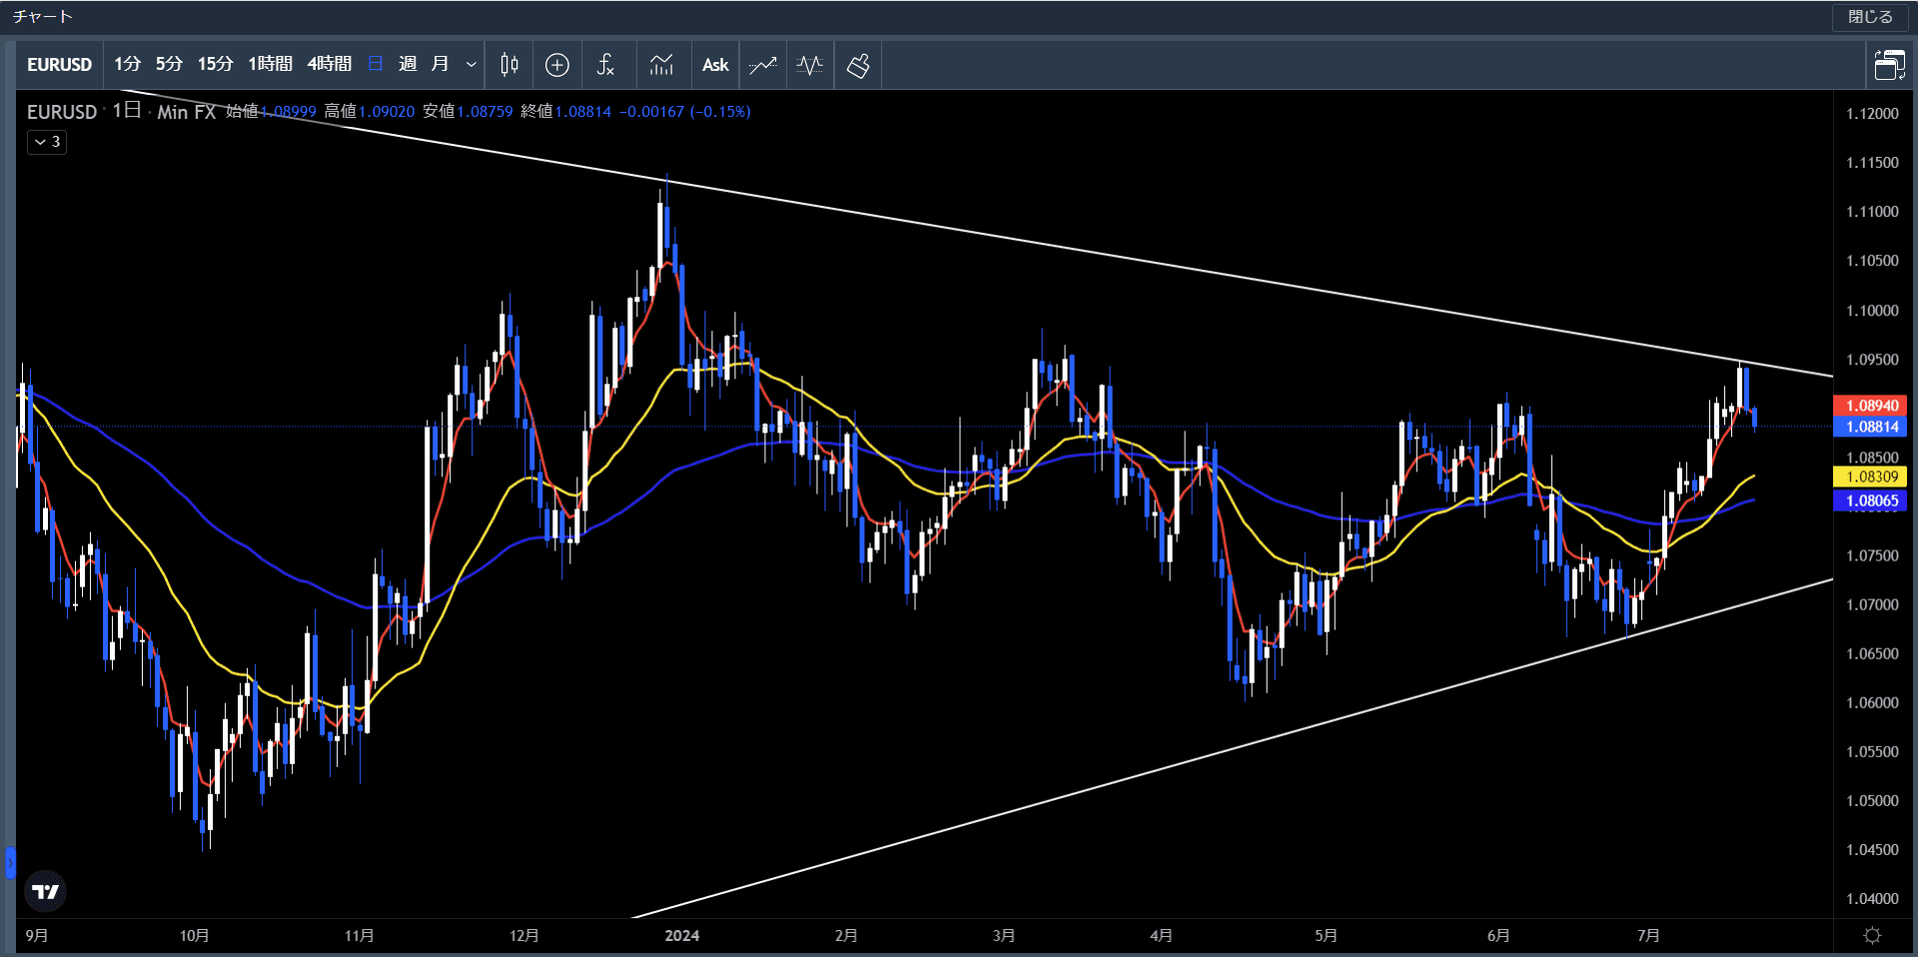Click the TradingView logo badge
The height and width of the screenshot is (957, 1918).
point(45,891)
